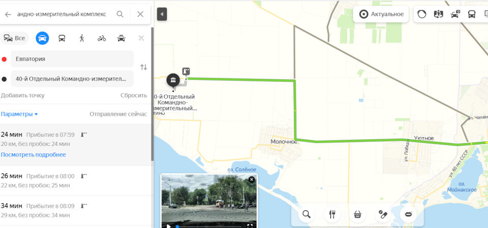488x228 pixels.
Task: Expand the 'Параметры' dropdown
Action: (19, 114)
